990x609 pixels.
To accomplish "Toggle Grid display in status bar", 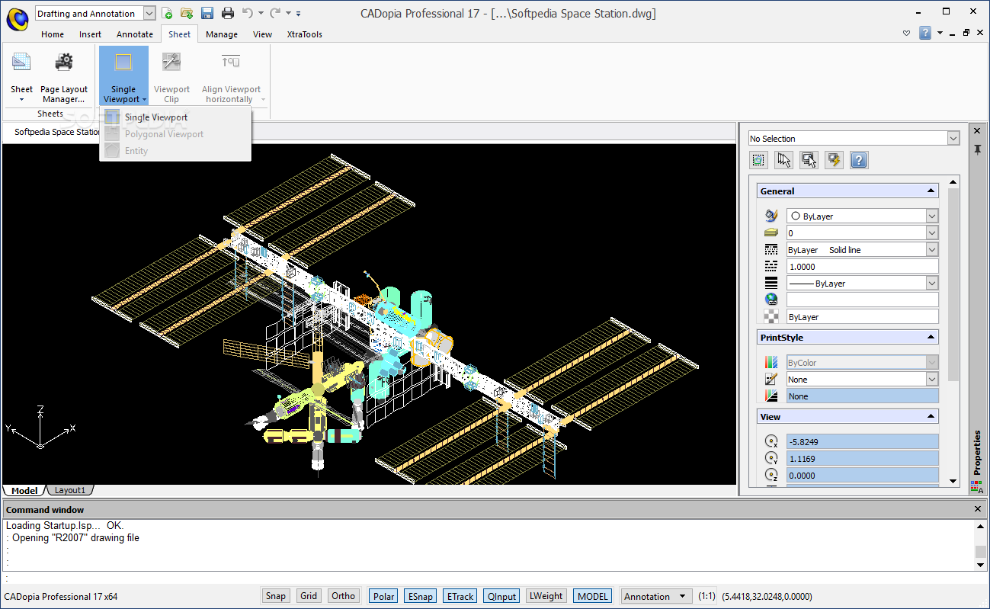I will tap(309, 596).
